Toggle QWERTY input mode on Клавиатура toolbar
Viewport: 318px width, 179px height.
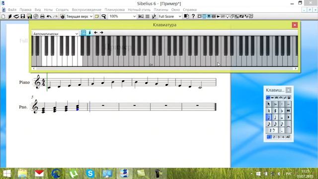tap(83, 33)
